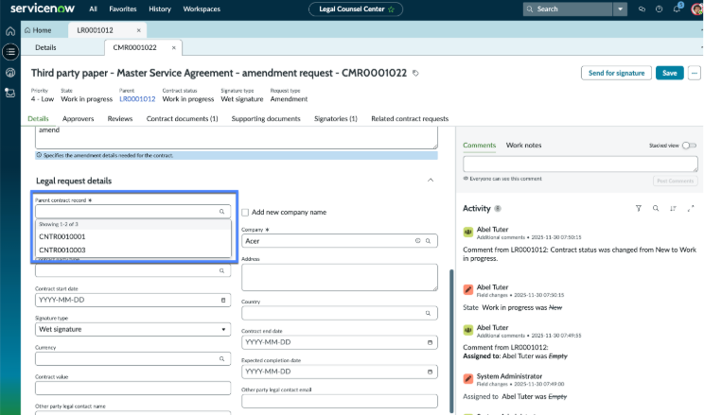Click the filter icon in Activity panel
The image size is (704, 415).
(639, 208)
